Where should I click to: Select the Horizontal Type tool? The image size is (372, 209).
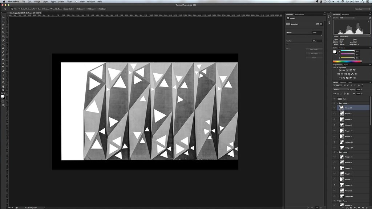(x=3, y=74)
